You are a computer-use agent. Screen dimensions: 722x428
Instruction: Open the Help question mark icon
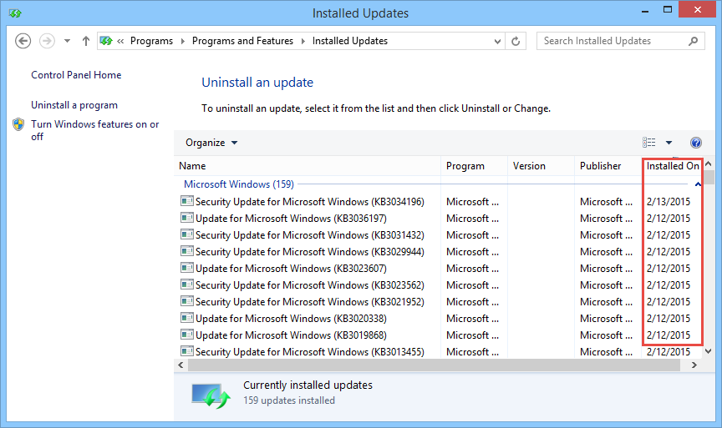[x=696, y=143]
